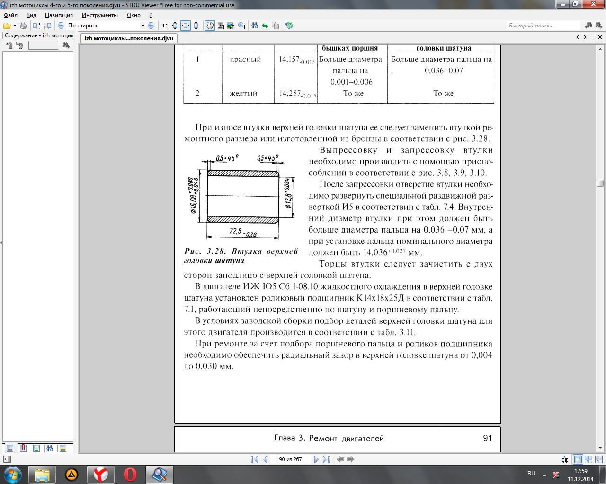Viewport: 606px width, 484px height.
Task: Switch to single page layout in status bar
Action: coord(578,459)
